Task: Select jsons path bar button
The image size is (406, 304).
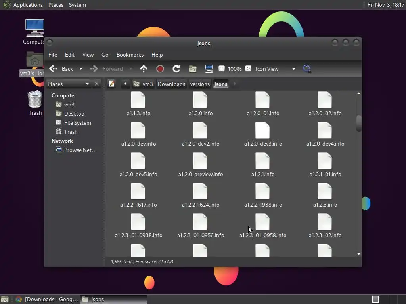Action: [221, 84]
